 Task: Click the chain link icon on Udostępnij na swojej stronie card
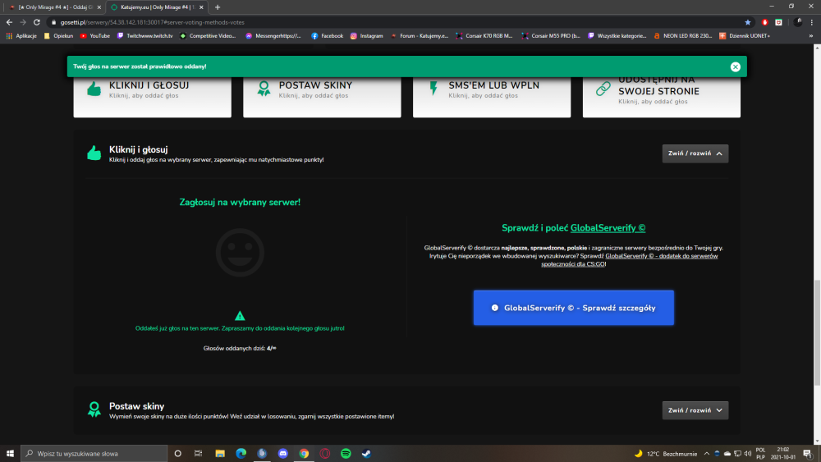click(x=603, y=89)
